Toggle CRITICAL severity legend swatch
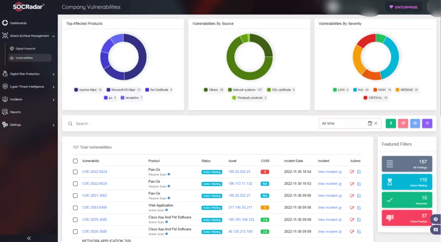The height and width of the screenshot is (242, 441). (365, 98)
